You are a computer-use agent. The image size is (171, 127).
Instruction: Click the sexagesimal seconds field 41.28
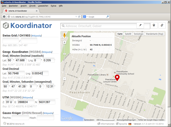[22, 86]
